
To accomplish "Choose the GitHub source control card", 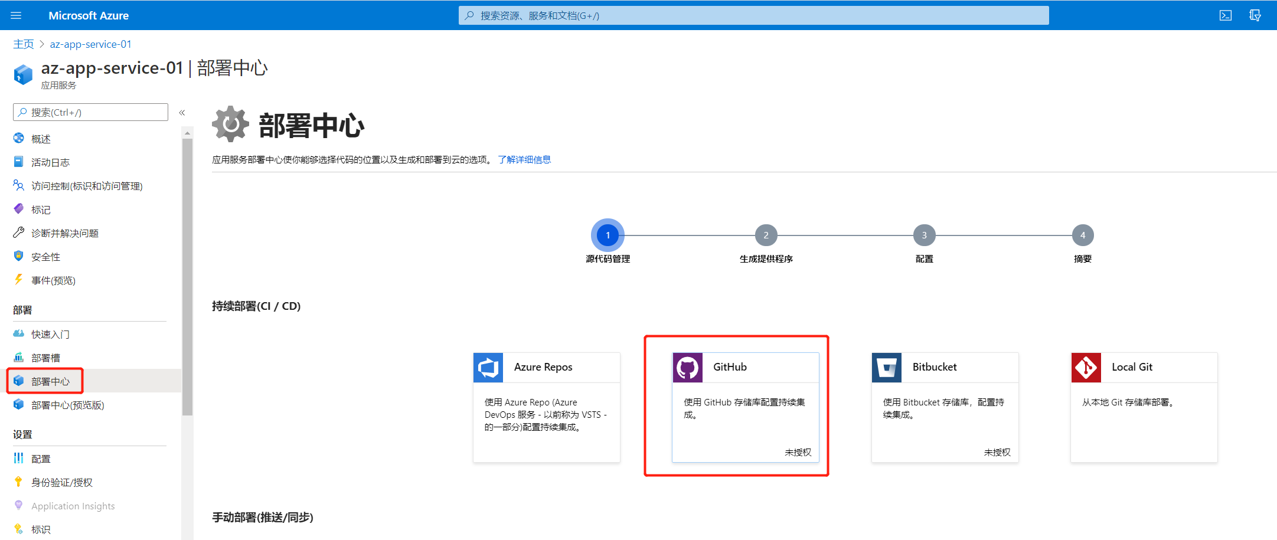I will pyautogui.click(x=746, y=407).
